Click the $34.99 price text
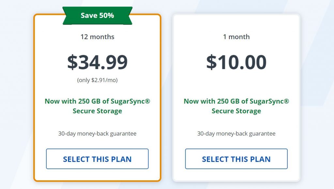The image size is (334, 189). pyautogui.click(x=97, y=62)
